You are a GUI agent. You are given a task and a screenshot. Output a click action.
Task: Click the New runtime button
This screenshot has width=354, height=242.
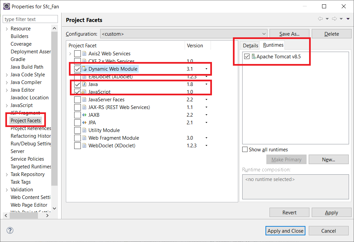click(328, 159)
